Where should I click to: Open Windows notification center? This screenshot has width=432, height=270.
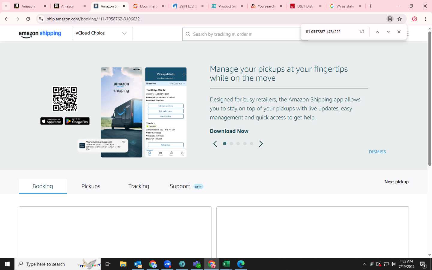[423, 264]
